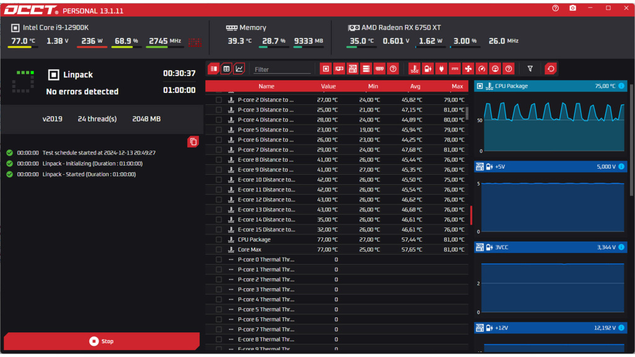The image size is (635, 357).
Task: Open the info icon on the CPU Package graph
Action: point(621,86)
